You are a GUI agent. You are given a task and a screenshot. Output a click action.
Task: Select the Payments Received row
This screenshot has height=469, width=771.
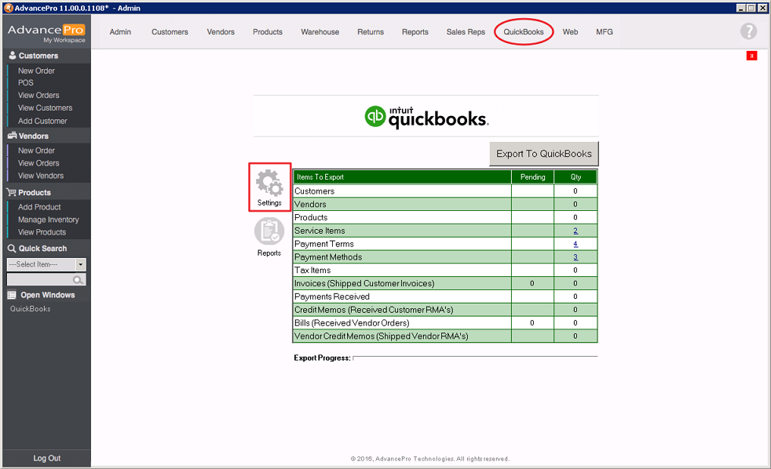[445, 296]
